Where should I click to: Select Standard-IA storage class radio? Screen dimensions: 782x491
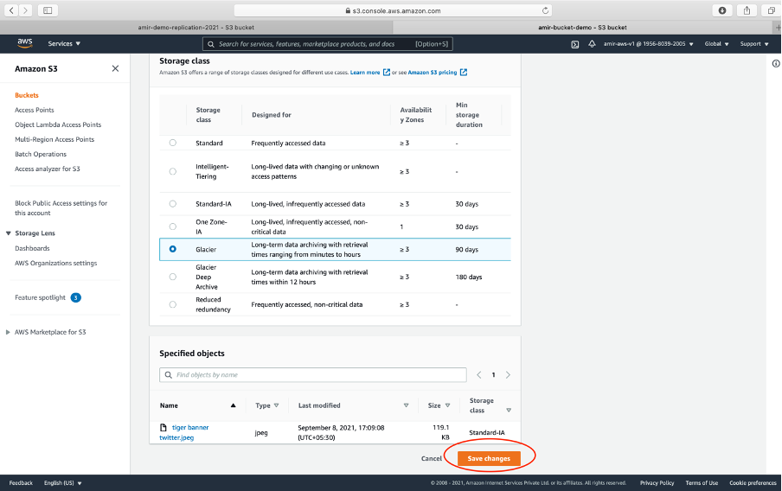click(x=172, y=204)
